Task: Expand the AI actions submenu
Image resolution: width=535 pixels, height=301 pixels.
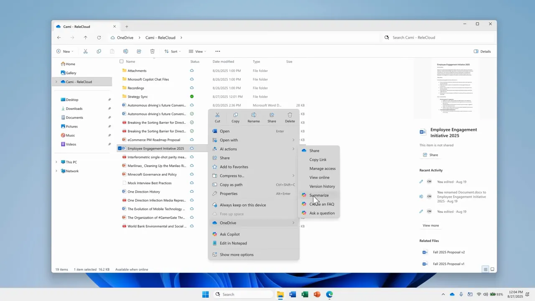Action: coord(254,149)
